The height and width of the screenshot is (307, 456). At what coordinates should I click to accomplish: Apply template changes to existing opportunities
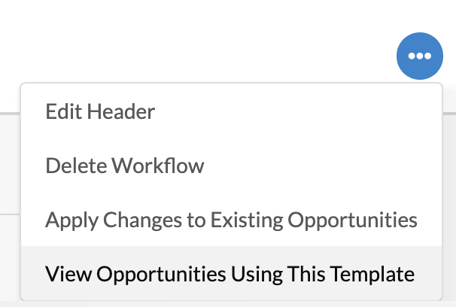tap(232, 220)
